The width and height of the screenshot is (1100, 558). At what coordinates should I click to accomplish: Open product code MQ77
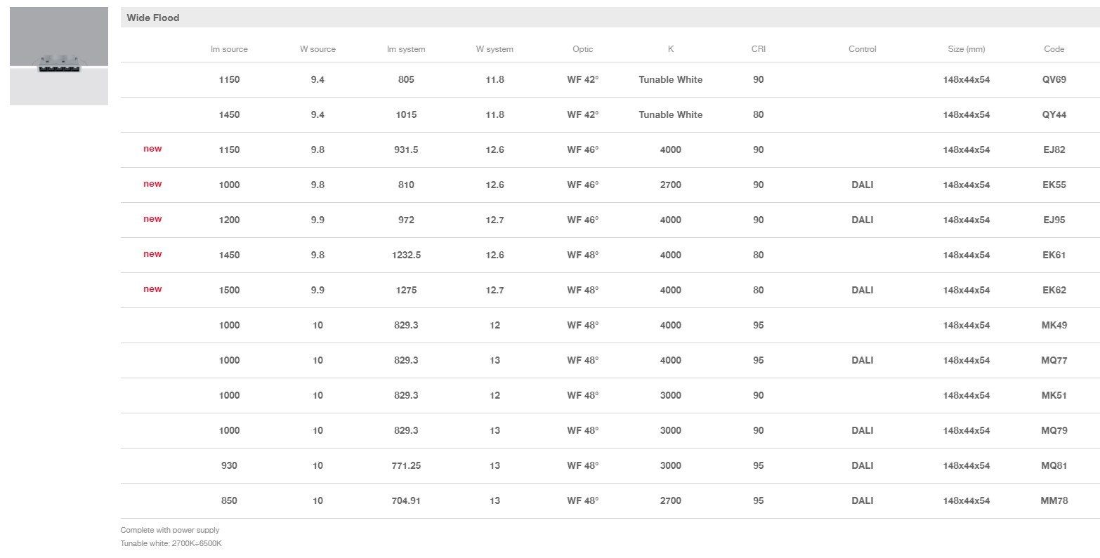pyautogui.click(x=1054, y=360)
